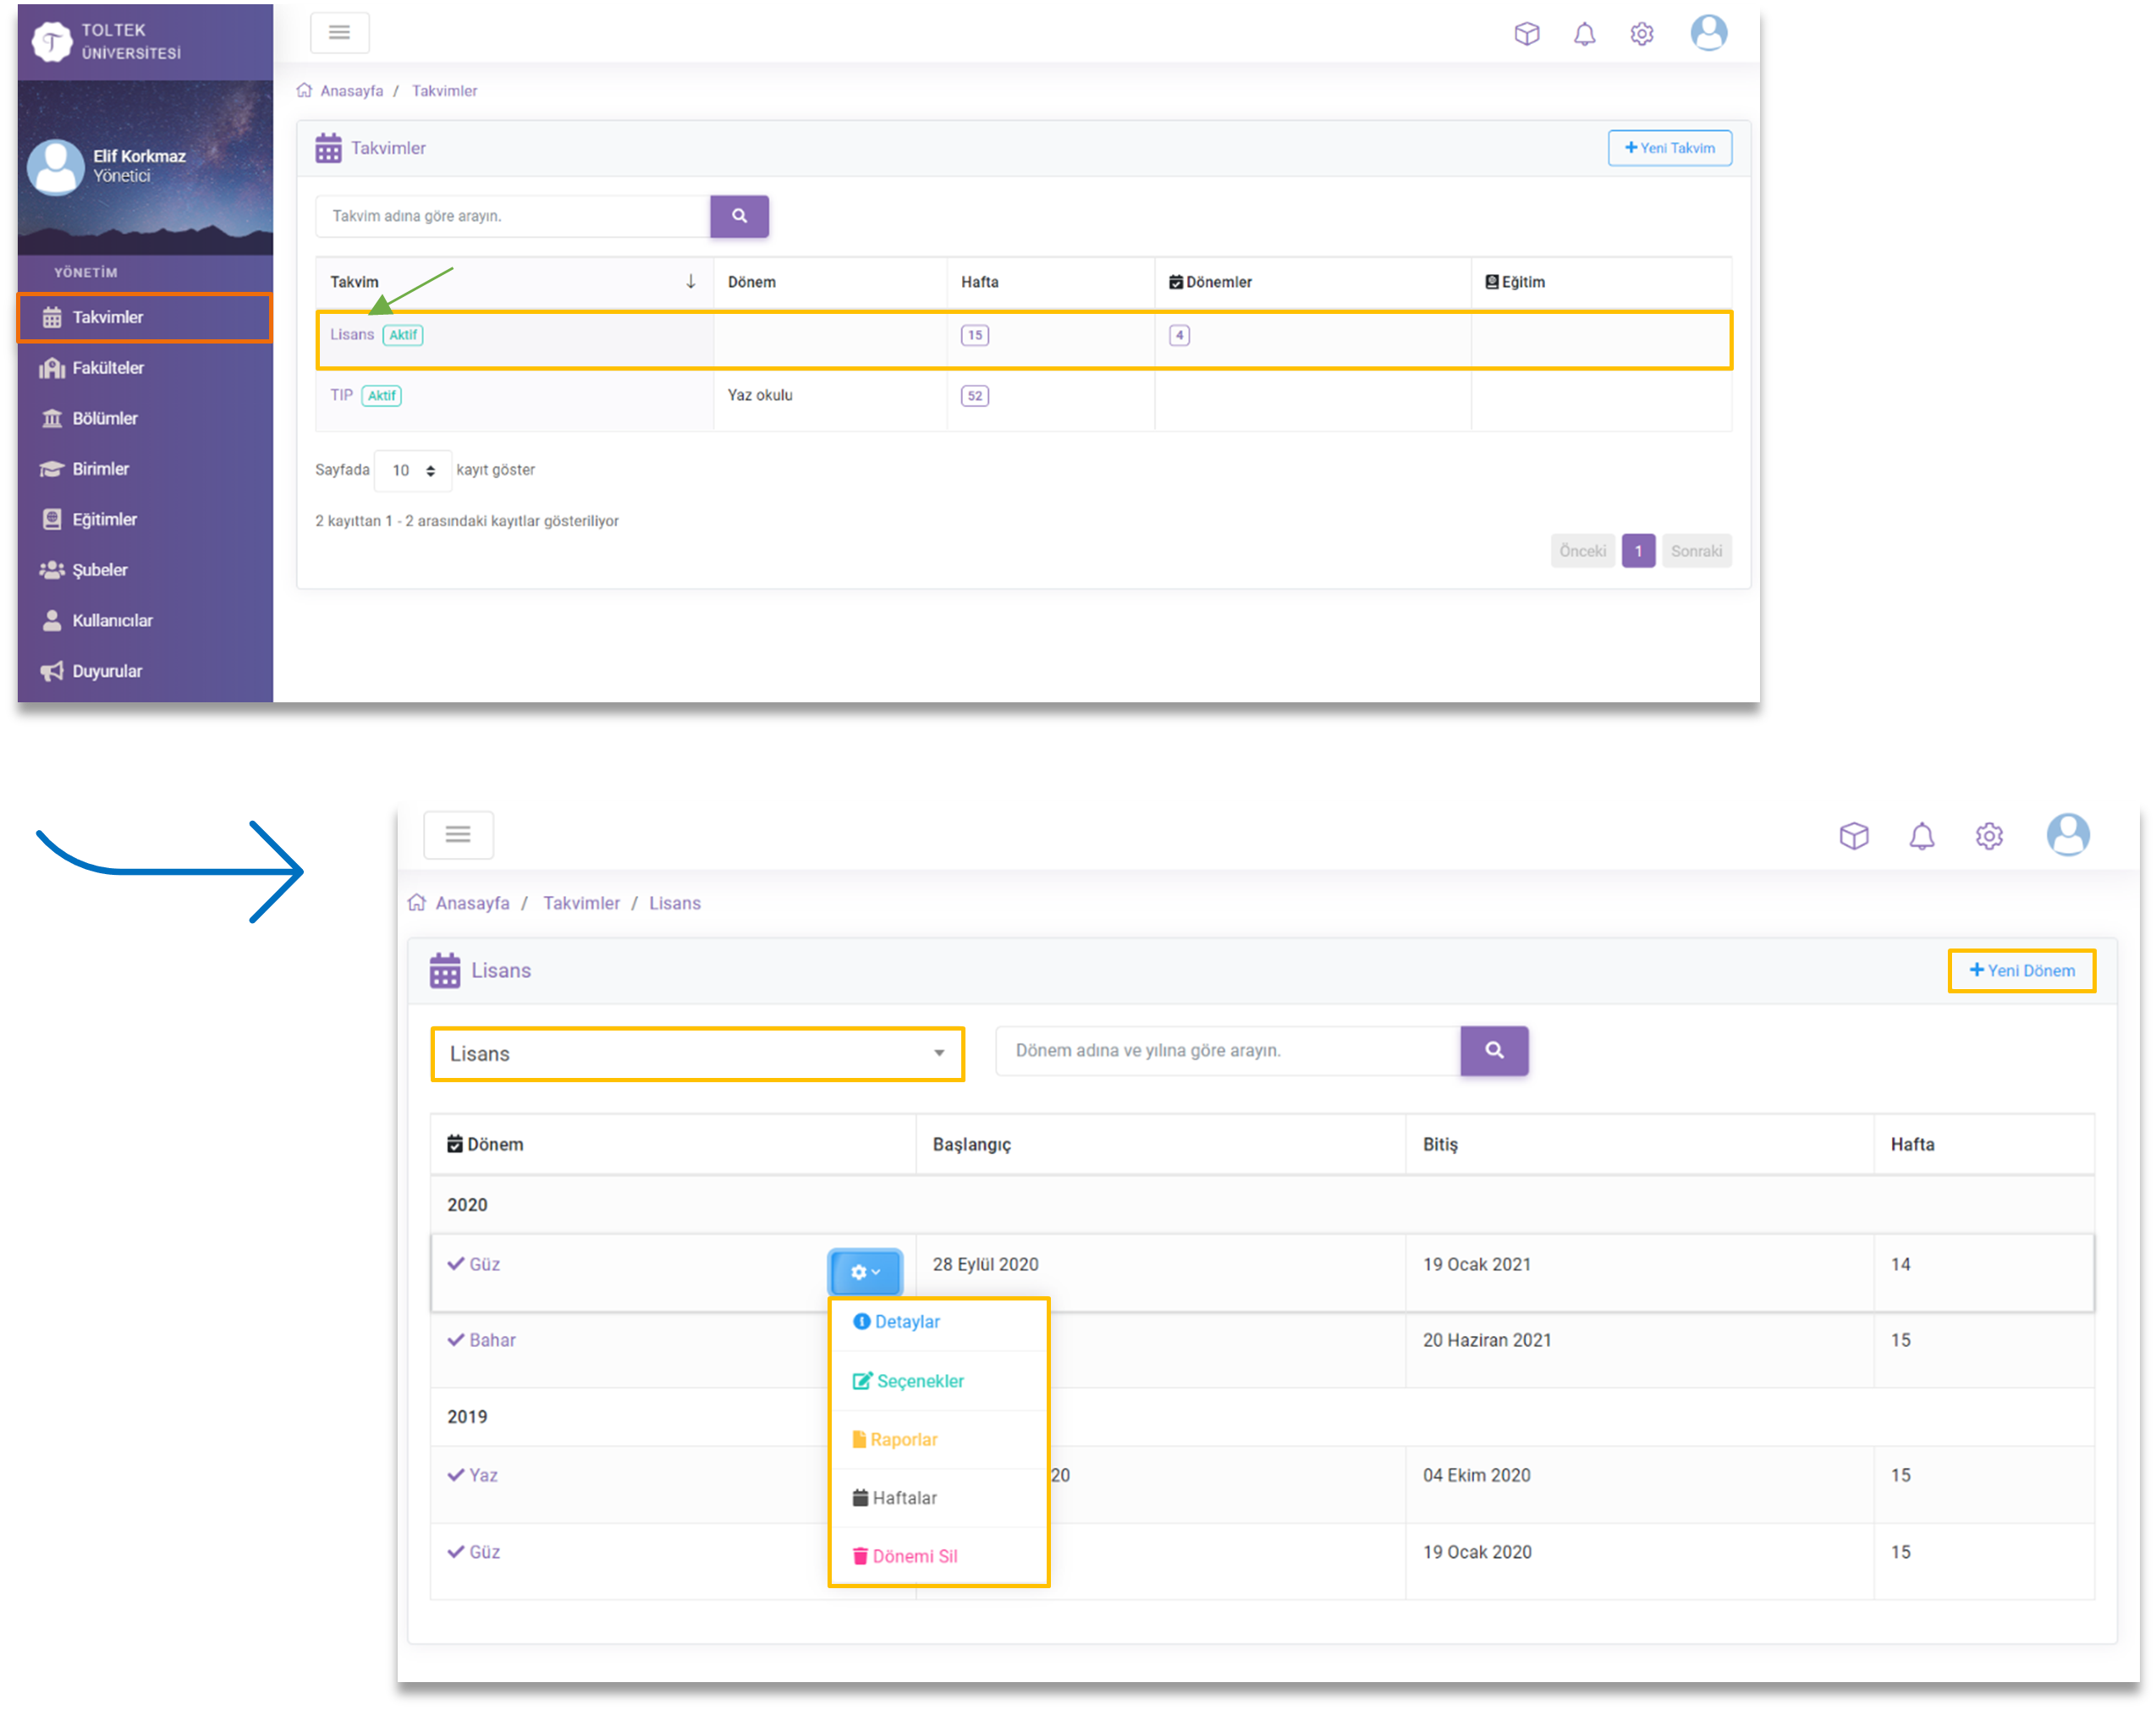Click page 1 pagination button
The height and width of the screenshot is (1710, 2156).
1637,551
